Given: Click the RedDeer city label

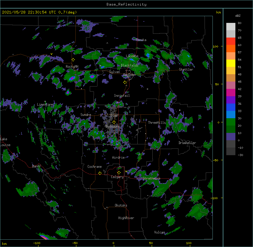Looking at the screenshot, I should click(129, 75).
